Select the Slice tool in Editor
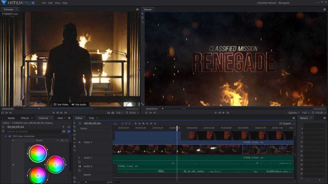 point(74,131)
